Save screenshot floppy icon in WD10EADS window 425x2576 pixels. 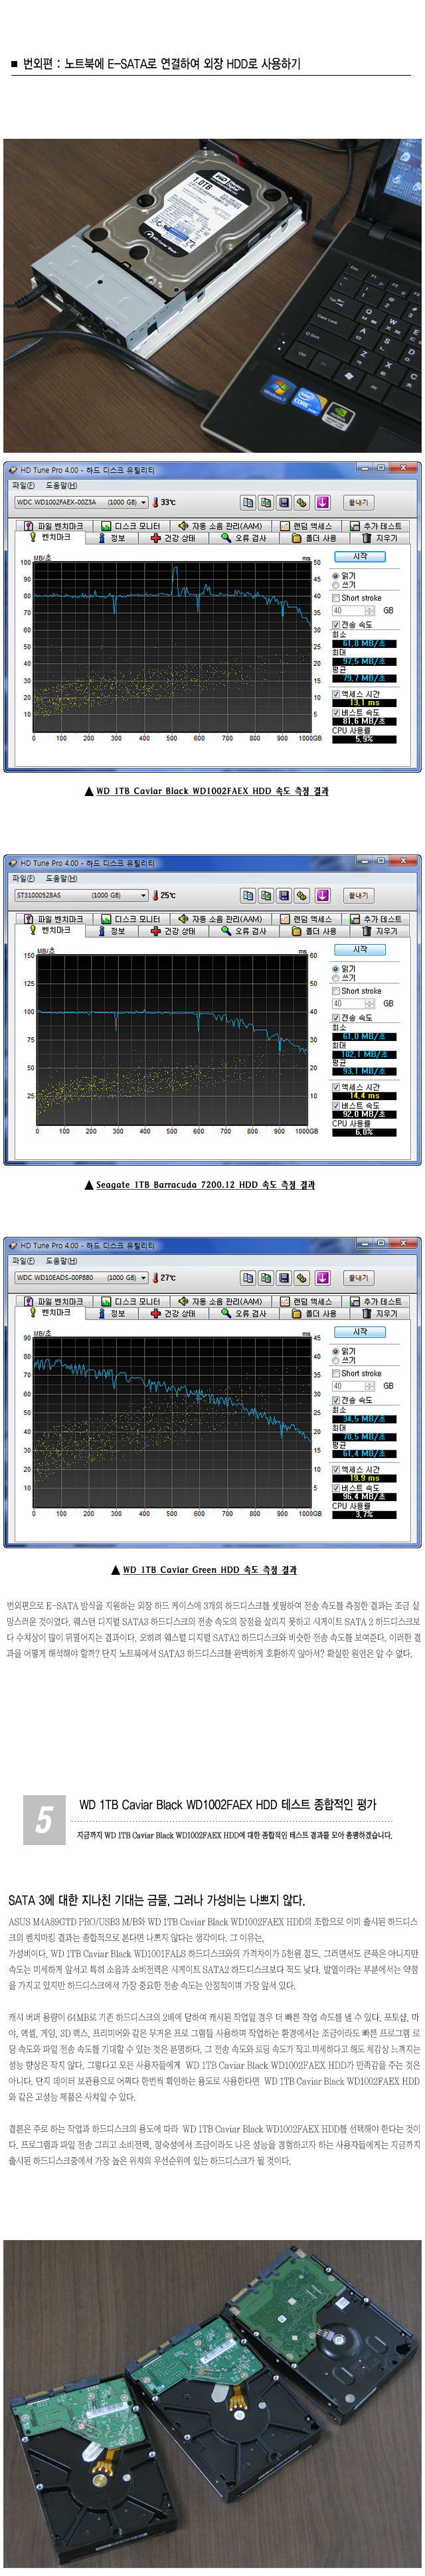pyautogui.click(x=284, y=1277)
